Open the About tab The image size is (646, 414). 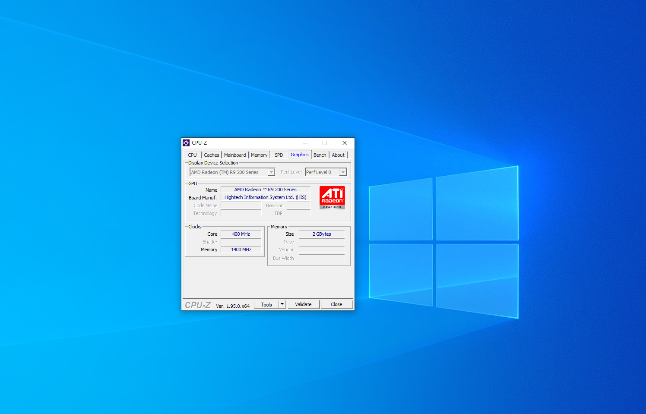pyautogui.click(x=338, y=155)
